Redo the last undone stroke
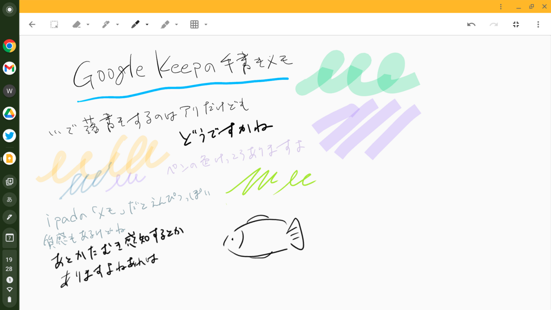This screenshot has height=310, width=551. pos(494,24)
